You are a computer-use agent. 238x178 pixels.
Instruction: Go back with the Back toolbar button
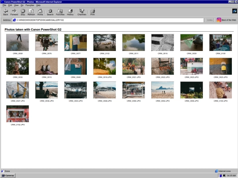6,12
